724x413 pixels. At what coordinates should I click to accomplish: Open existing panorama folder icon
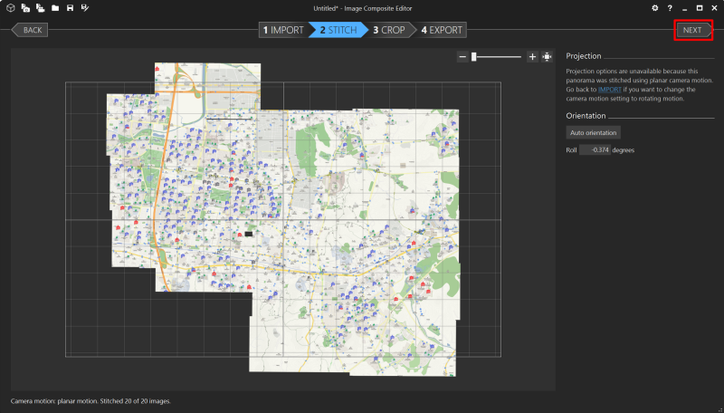pyautogui.click(x=55, y=7)
